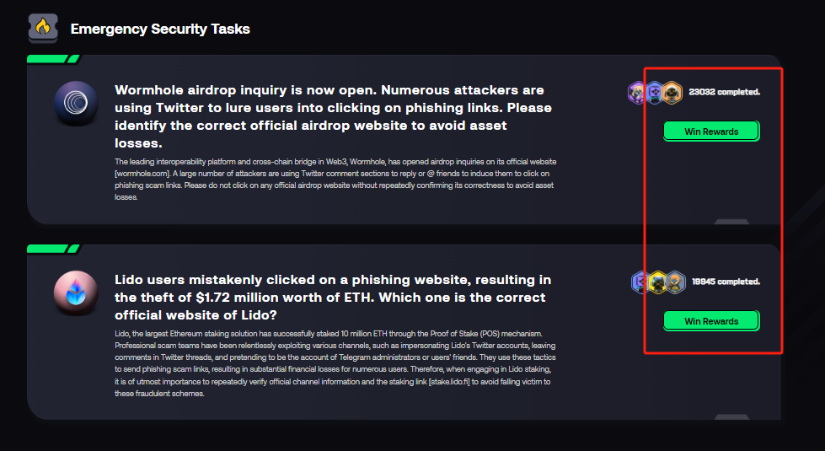
Task: Click the gray hexagon avatar in Lido card
Action: coord(675,282)
